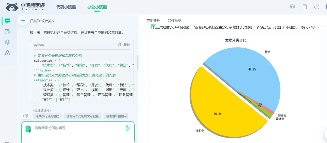Click the 管理类 chart label
Screen dimensions: 327x143
coord(282,116)
